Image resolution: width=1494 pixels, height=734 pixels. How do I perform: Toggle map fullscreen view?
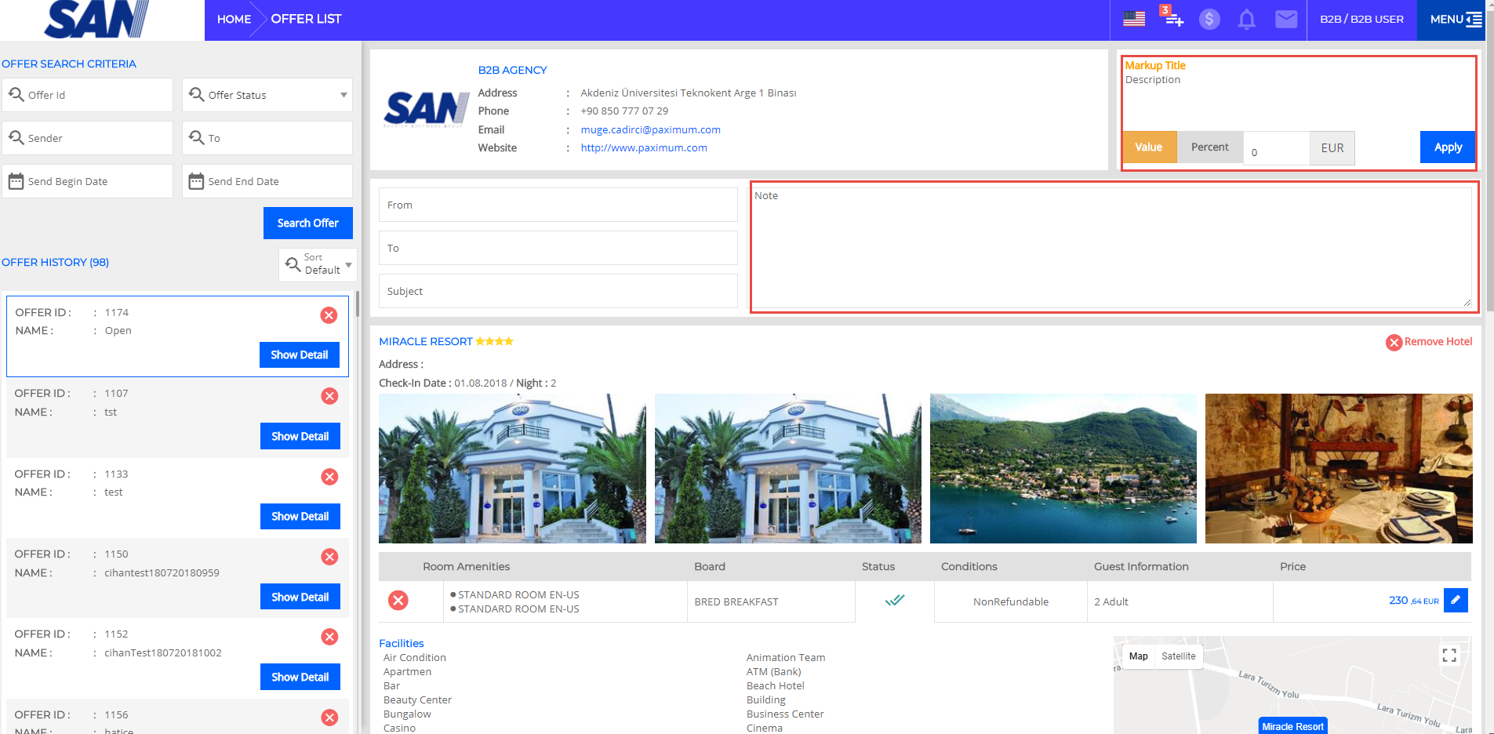pos(1449,655)
